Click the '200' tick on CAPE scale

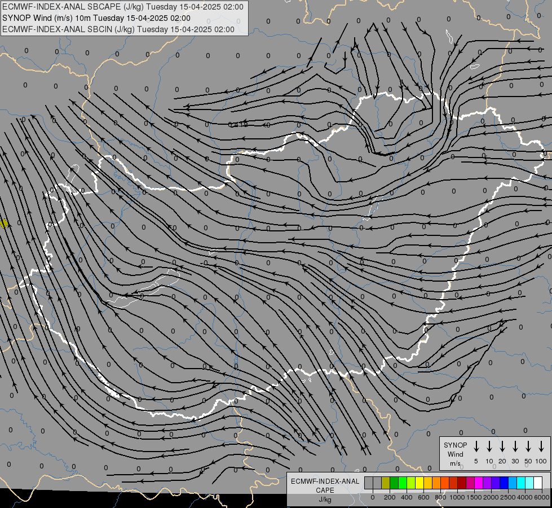point(390,497)
